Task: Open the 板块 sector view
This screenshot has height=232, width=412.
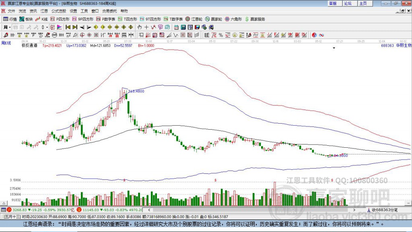Action: point(26,19)
